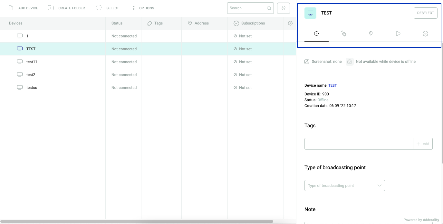Image resolution: width=443 pixels, height=224 pixels.
Task: Click the Creation date value text
Action: pyautogui.click(x=342, y=106)
